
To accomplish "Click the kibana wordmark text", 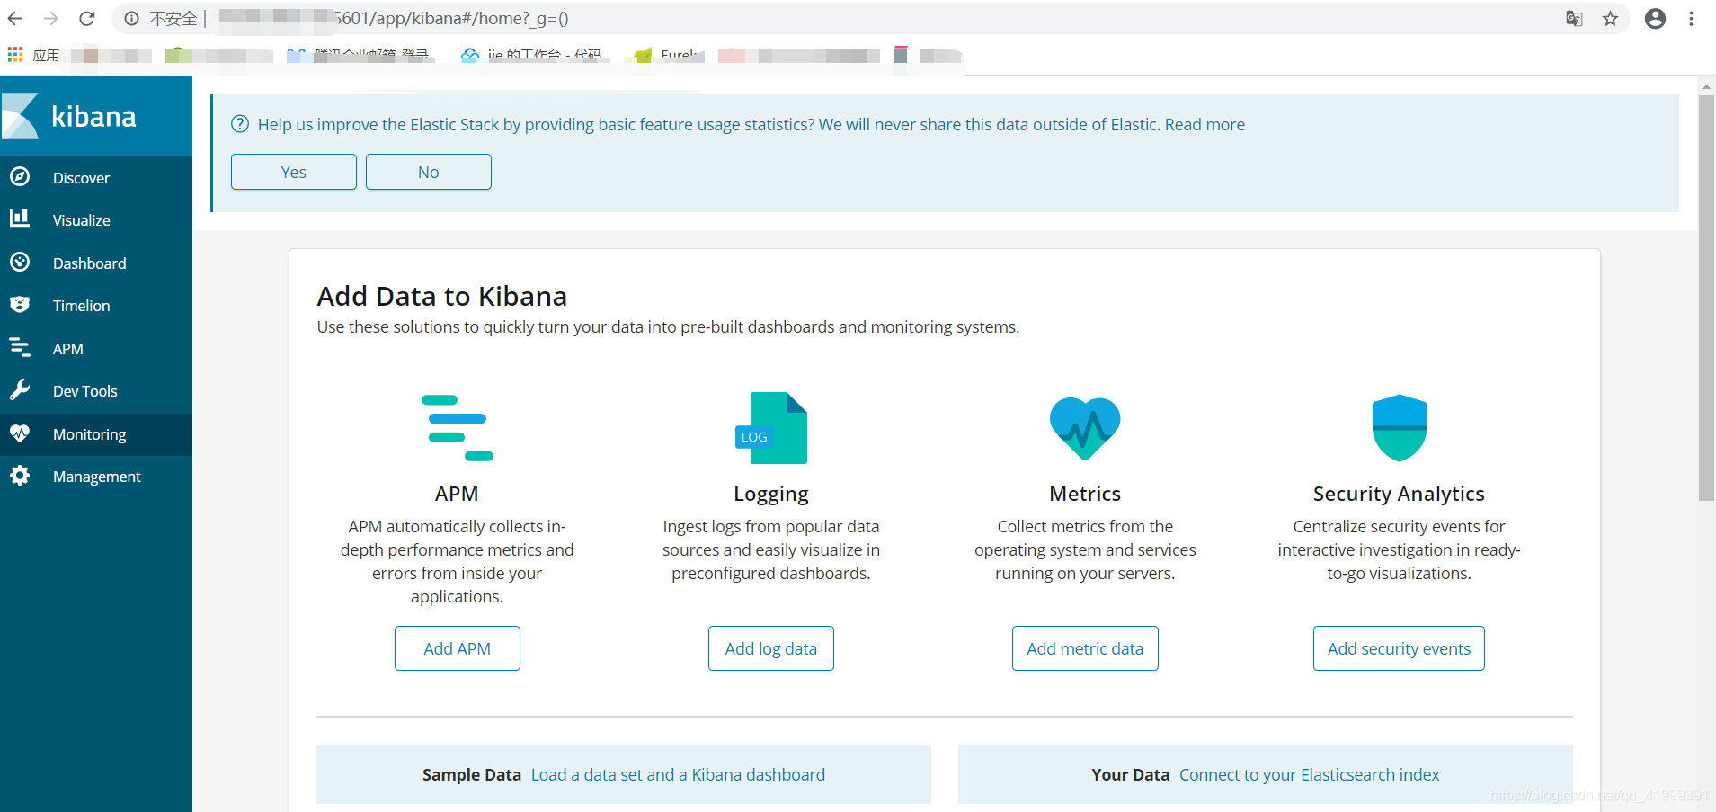I will click(93, 117).
